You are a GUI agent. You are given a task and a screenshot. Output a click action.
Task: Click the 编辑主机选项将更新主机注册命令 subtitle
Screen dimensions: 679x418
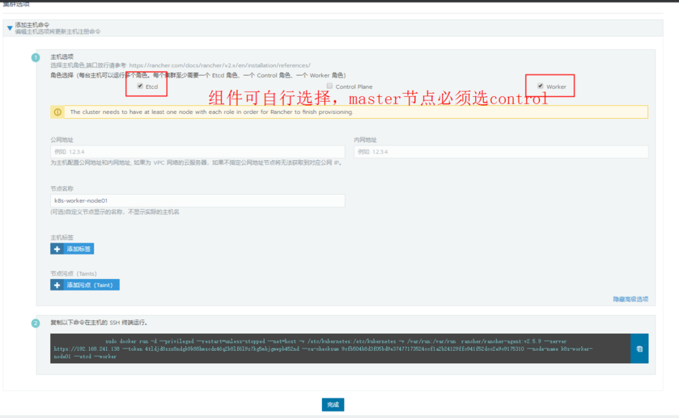[x=58, y=31]
